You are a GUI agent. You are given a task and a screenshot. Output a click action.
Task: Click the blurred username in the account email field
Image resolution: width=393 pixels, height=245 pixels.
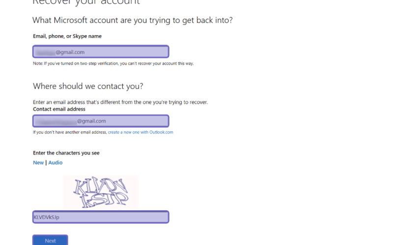click(x=45, y=52)
